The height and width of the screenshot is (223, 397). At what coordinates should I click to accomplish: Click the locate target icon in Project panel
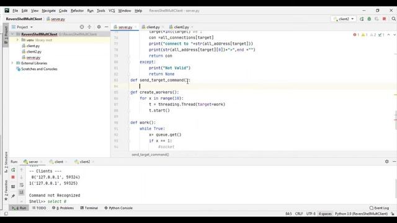(82, 27)
